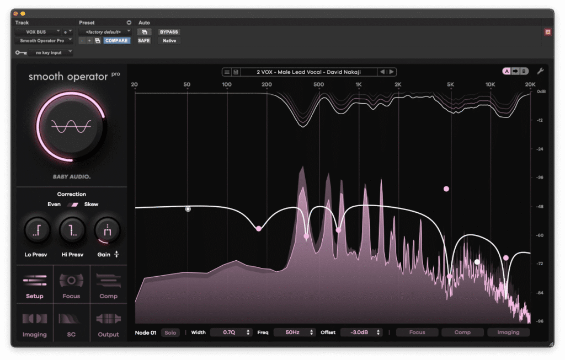Click the preset name 2 VOX Male Lead Vocal

pos(308,72)
